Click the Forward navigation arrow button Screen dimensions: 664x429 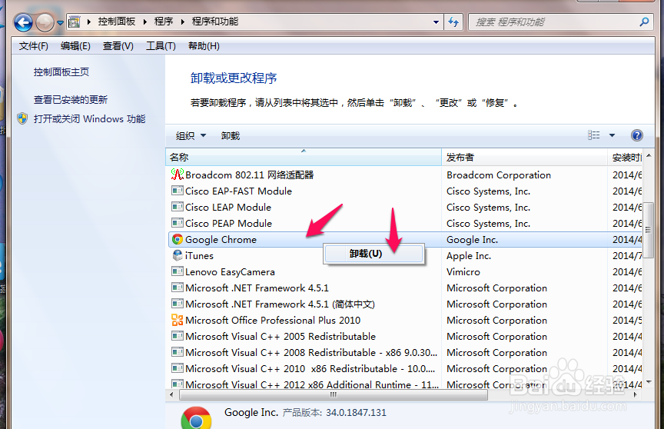tap(45, 22)
